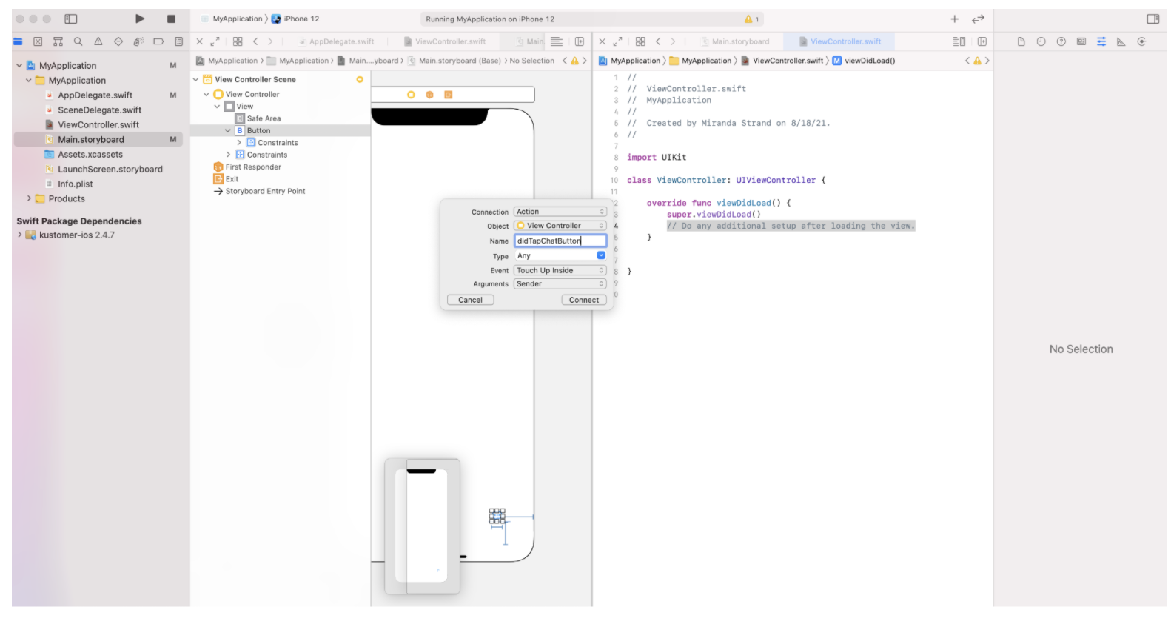Collapse the MyApplication project root

[19, 65]
